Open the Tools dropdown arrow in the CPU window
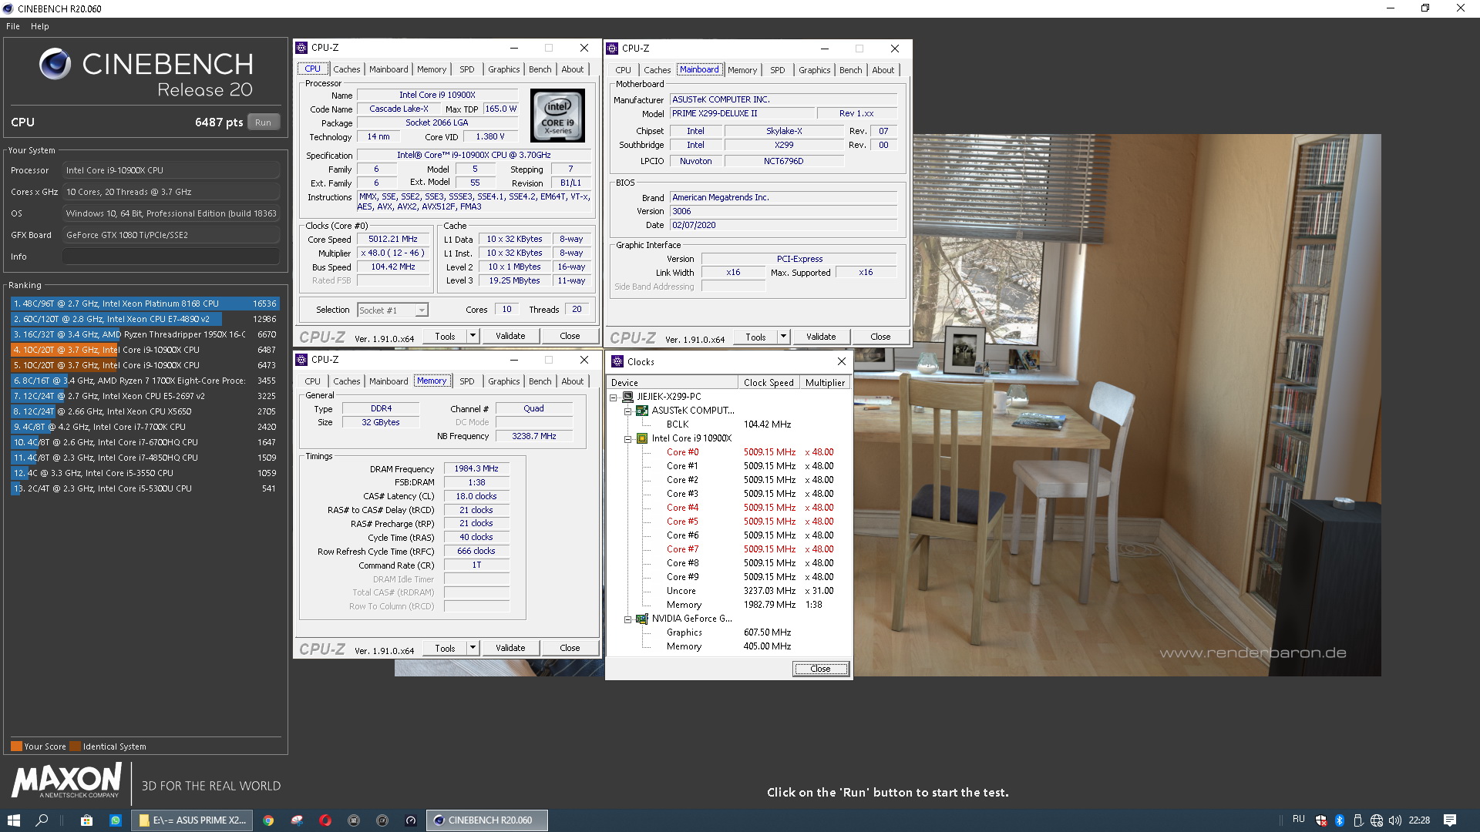This screenshot has width=1480, height=832. [x=473, y=336]
